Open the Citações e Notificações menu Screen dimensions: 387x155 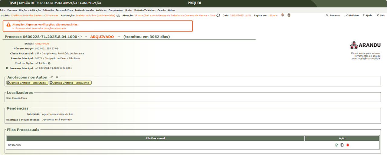click(x=30, y=10)
